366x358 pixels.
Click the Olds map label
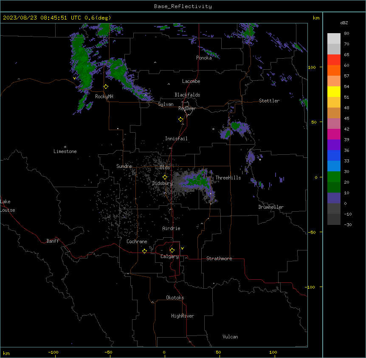pyautogui.click(x=165, y=168)
